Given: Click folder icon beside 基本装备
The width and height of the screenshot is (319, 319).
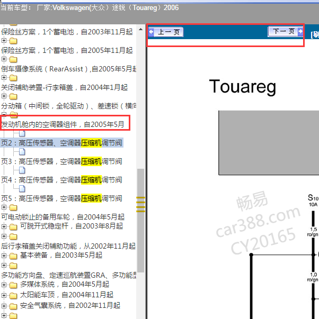Looking at the screenshot, I should click(x=13, y=256).
